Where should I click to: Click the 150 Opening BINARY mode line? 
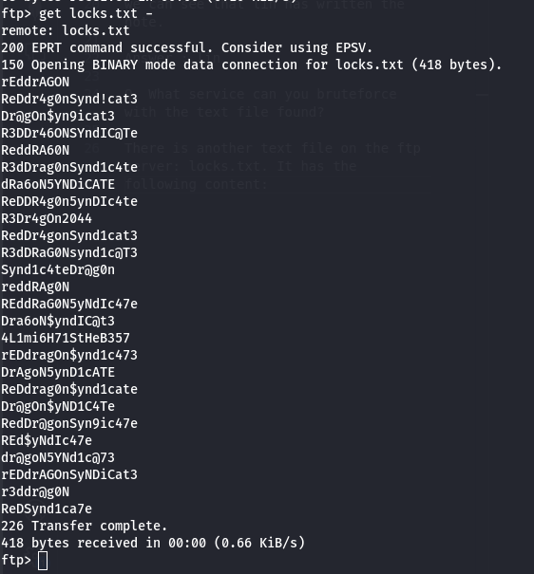coord(252,65)
